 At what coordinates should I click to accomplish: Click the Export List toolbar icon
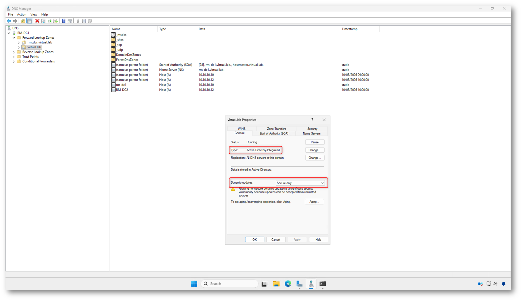pos(56,21)
